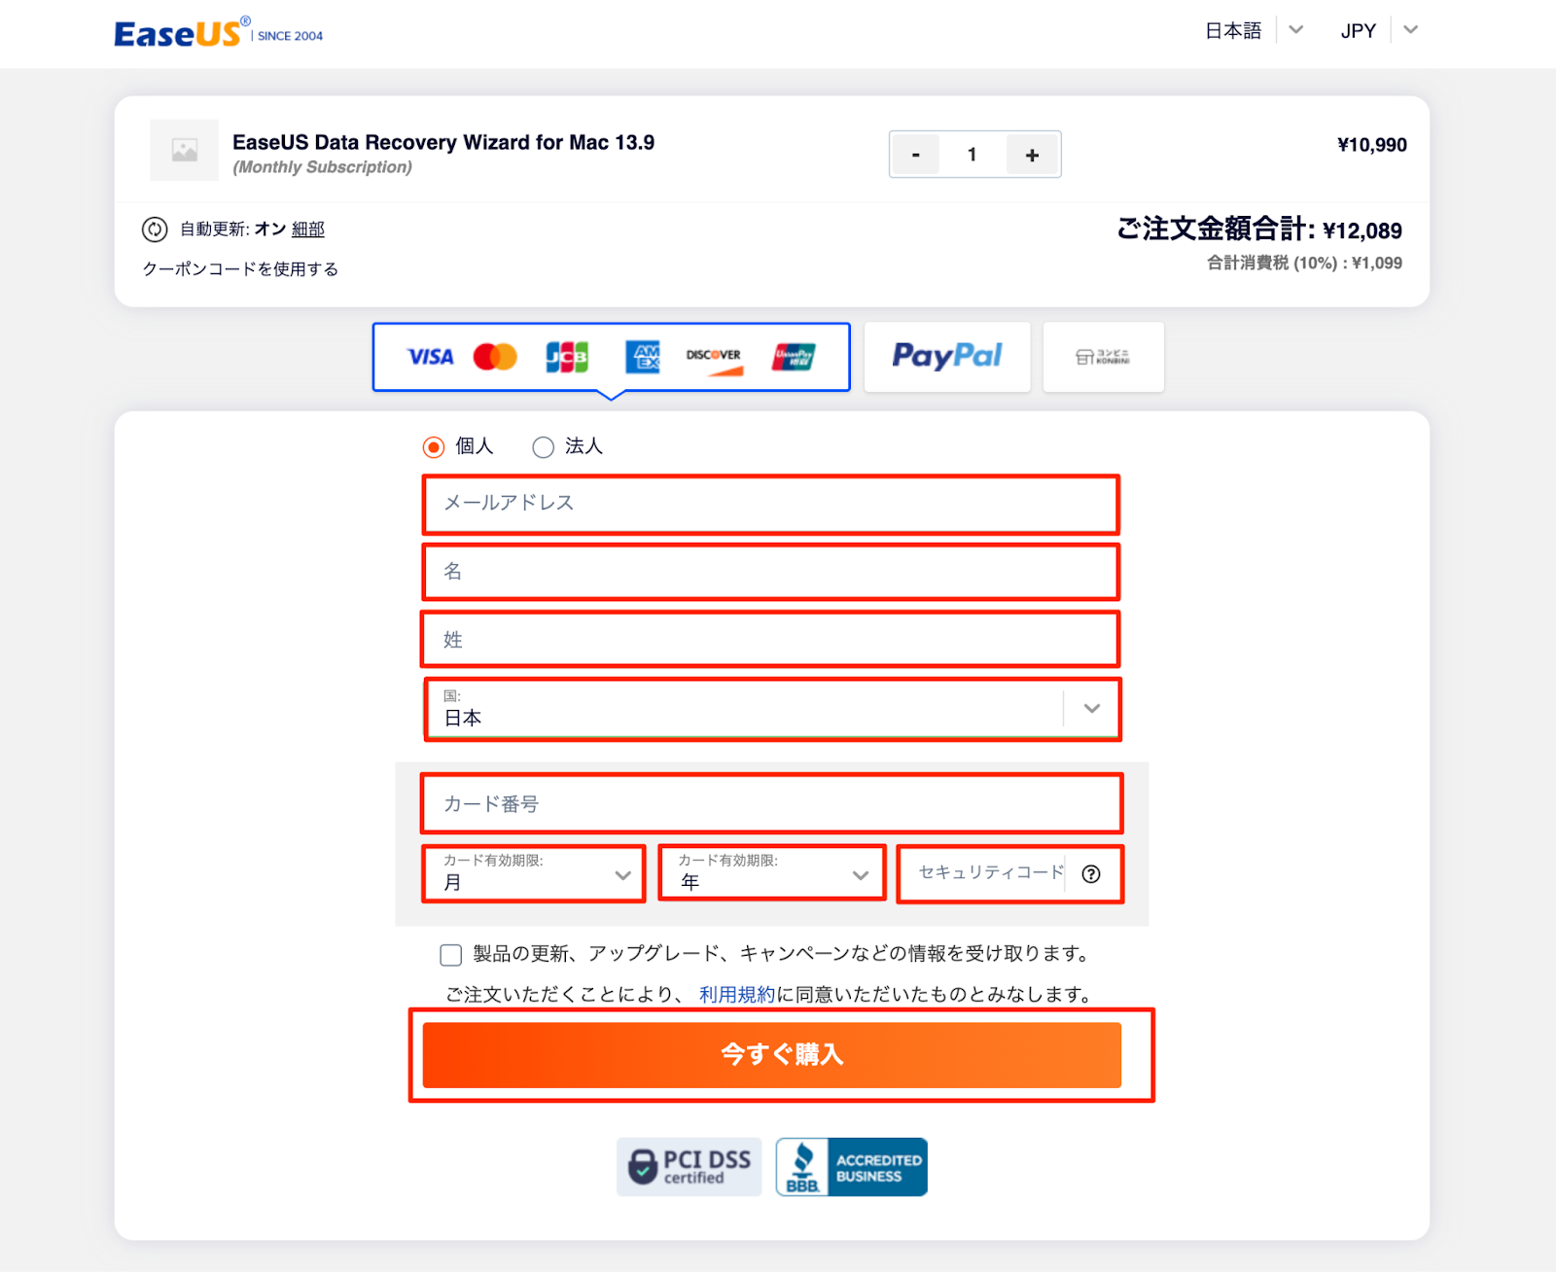Click the Discover card logo
This screenshot has width=1556, height=1272.
(714, 360)
